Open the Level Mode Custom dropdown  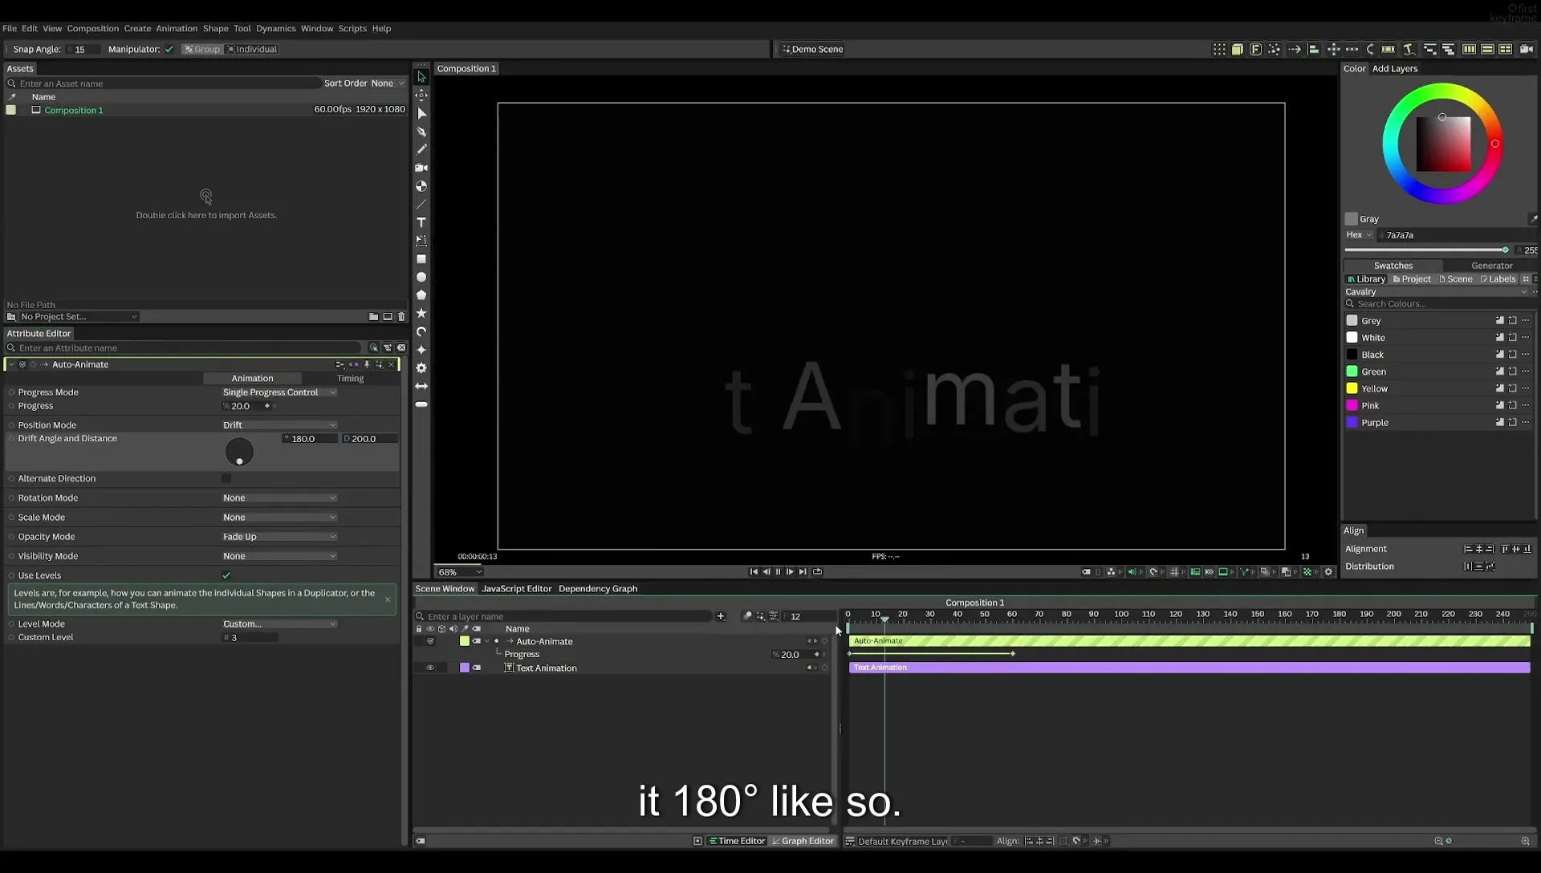click(279, 624)
